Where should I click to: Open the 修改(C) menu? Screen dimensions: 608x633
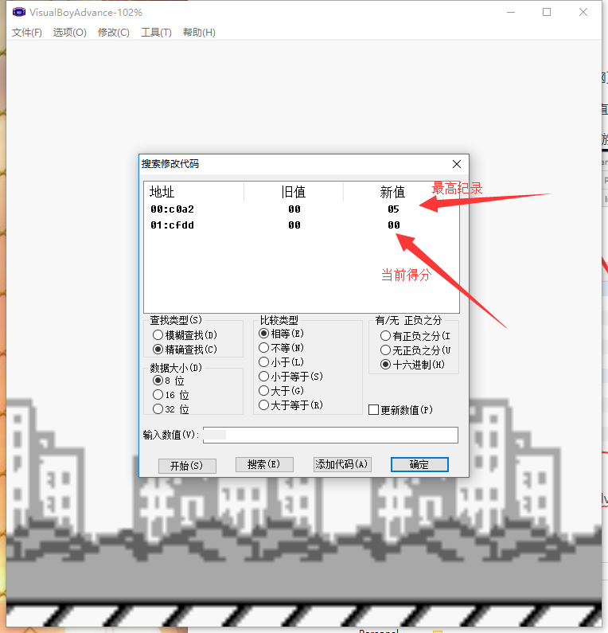(x=114, y=33)
